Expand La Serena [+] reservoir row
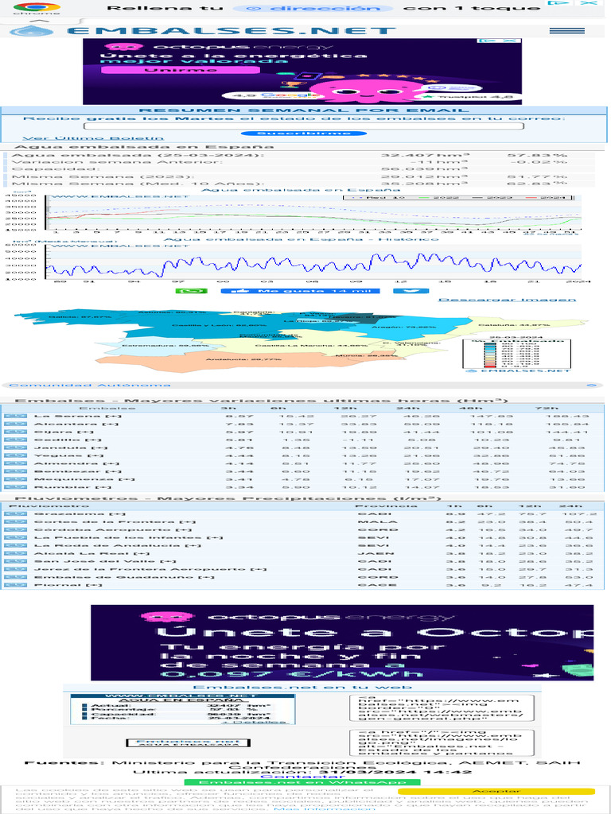The image size is (611, 814). coord(78,417)
